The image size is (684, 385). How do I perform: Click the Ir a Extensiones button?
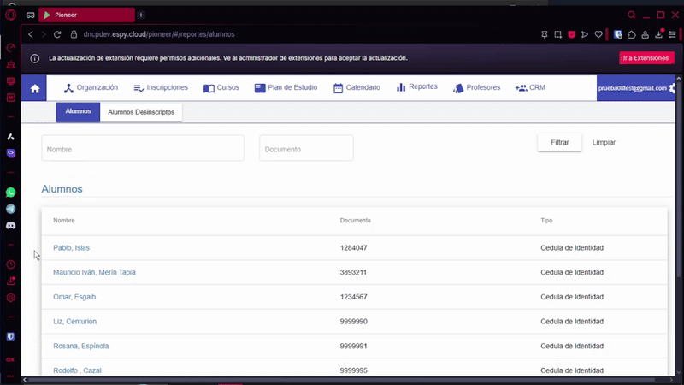click(646, 58)
